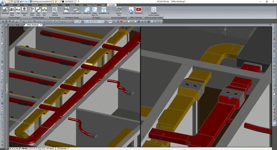The height and width of the screenshot is (150, 277).
Task: Close the Office-Building document tab
Action: pos(41,25)
